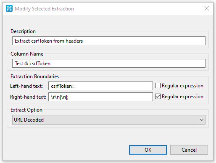Select the Right-hand text input box
This screenshot has width=216, height=163.
point(100,97)
